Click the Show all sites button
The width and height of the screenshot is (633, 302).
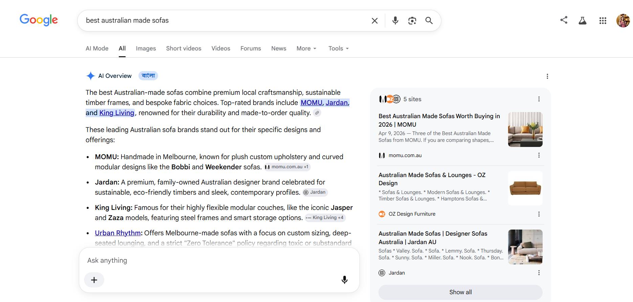coord(460,292)
